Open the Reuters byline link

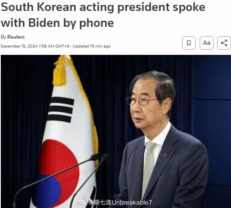coord(16,37)
